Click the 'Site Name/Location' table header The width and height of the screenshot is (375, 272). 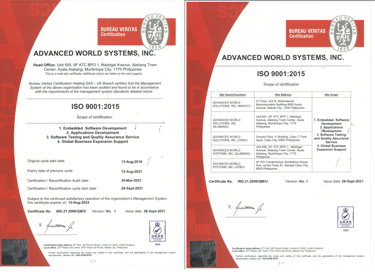click(x=233, y=95)
